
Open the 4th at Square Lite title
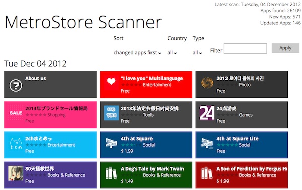tap(238, 138)
